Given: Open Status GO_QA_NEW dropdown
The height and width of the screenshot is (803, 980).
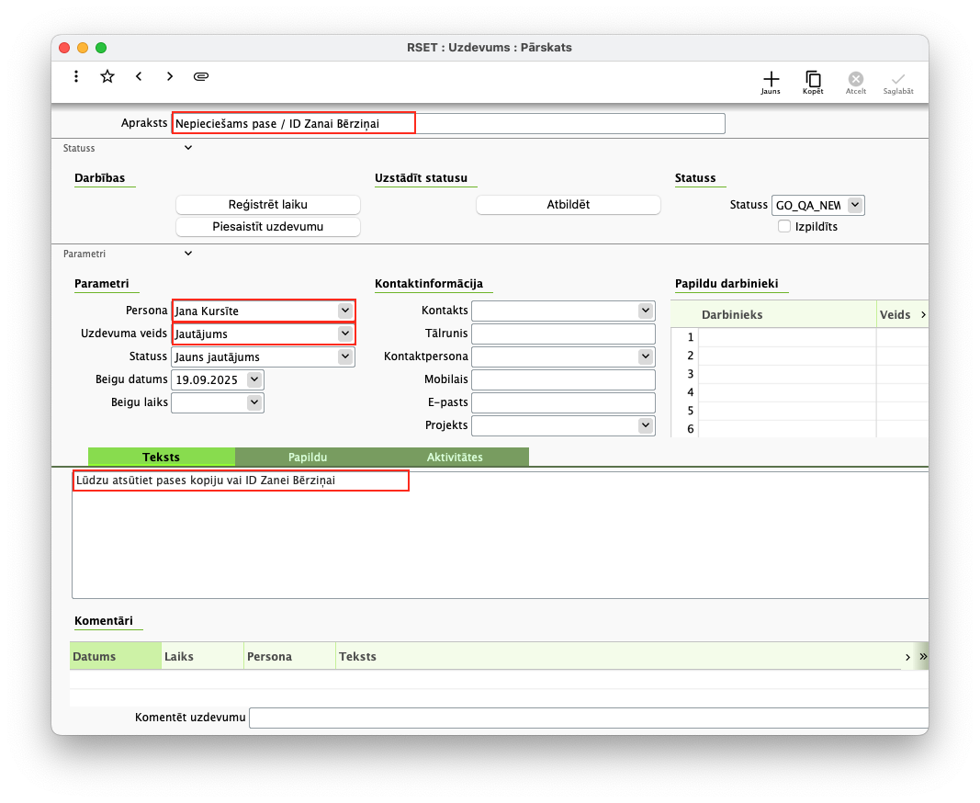Looking at the screenshot, I should (x=855, y=206).
